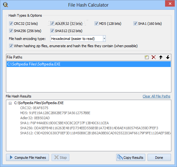Move selected file path down

168,57
